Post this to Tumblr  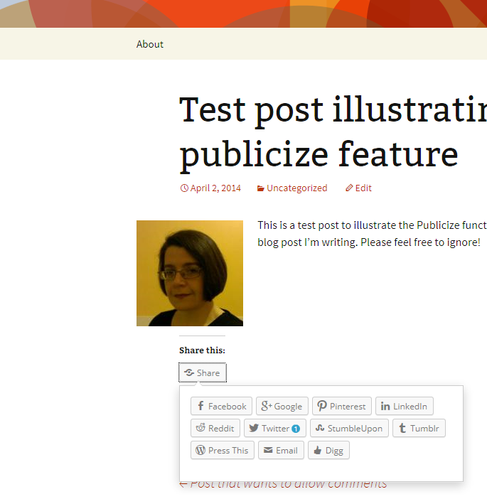tap(419, 429)
